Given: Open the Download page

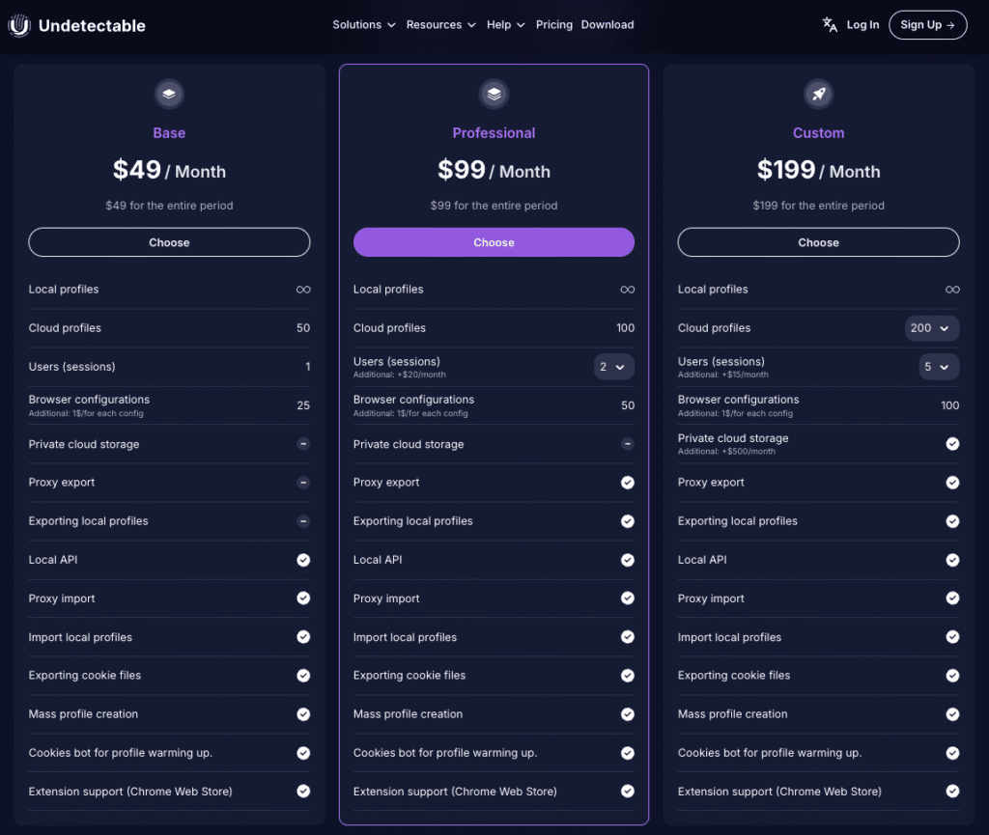Looking at the screenshot, I should tap(608, 24).
